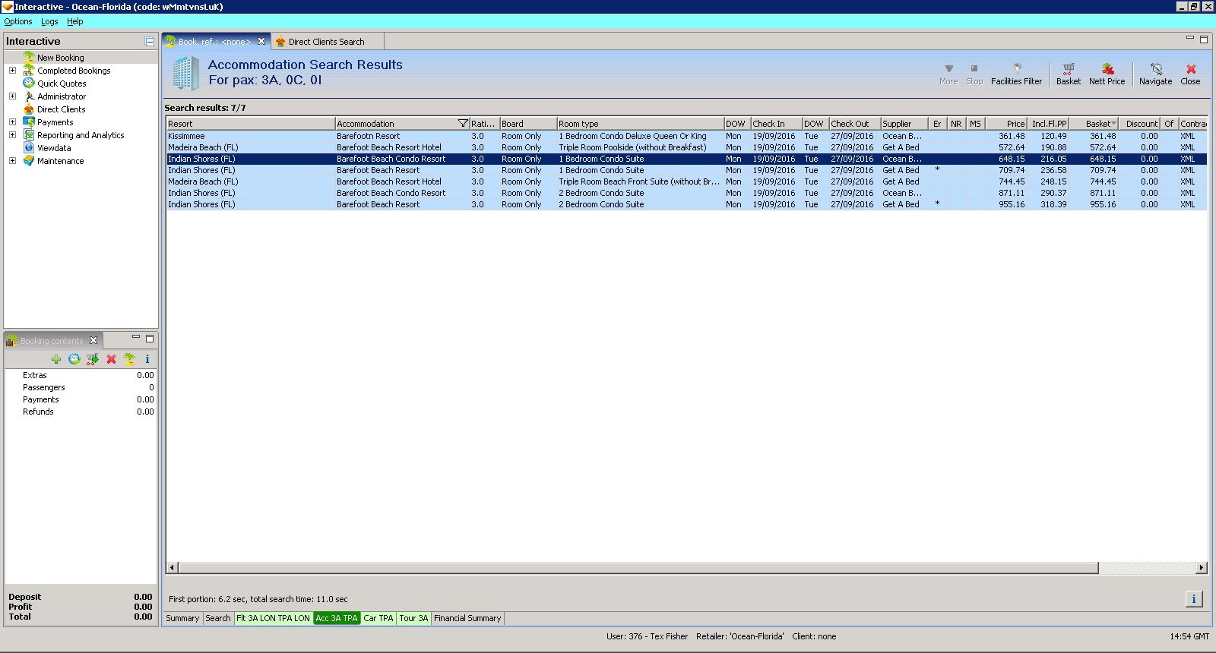Image resolution: width=1216 pixels, height=653 pixels.
Task: Click the Stop toolbar button
Action: point(974,74)
